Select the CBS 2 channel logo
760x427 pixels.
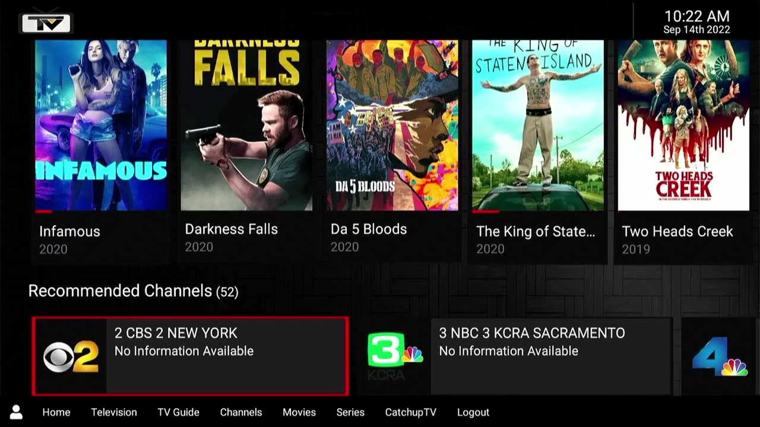pyautogui.click(x=71, y=356)
